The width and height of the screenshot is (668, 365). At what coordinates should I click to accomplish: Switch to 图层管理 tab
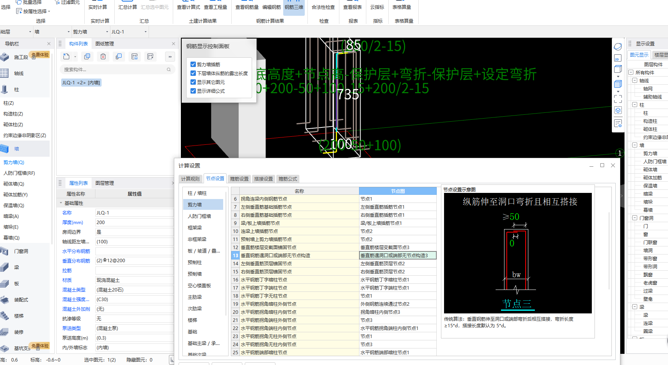[105, 183]
